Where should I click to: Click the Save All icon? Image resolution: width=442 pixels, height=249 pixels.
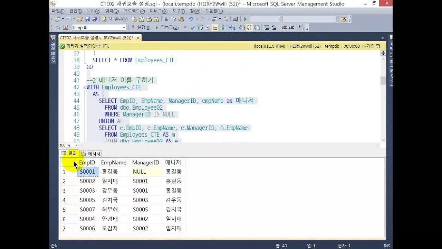(x=95, y=19)
